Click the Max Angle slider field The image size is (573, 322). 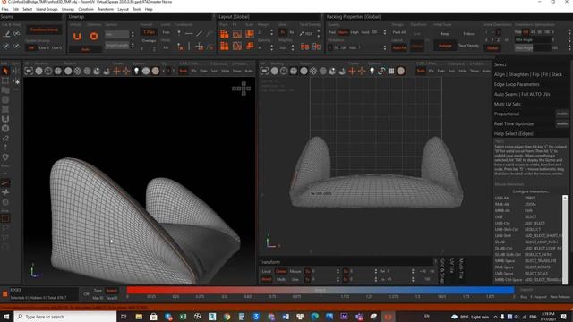click(x=534, y=47)
